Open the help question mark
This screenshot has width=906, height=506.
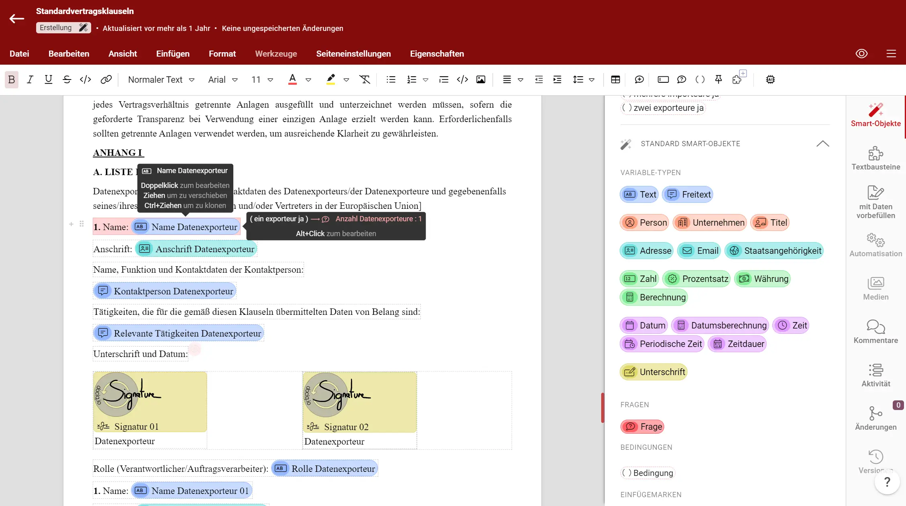[887, 482]
